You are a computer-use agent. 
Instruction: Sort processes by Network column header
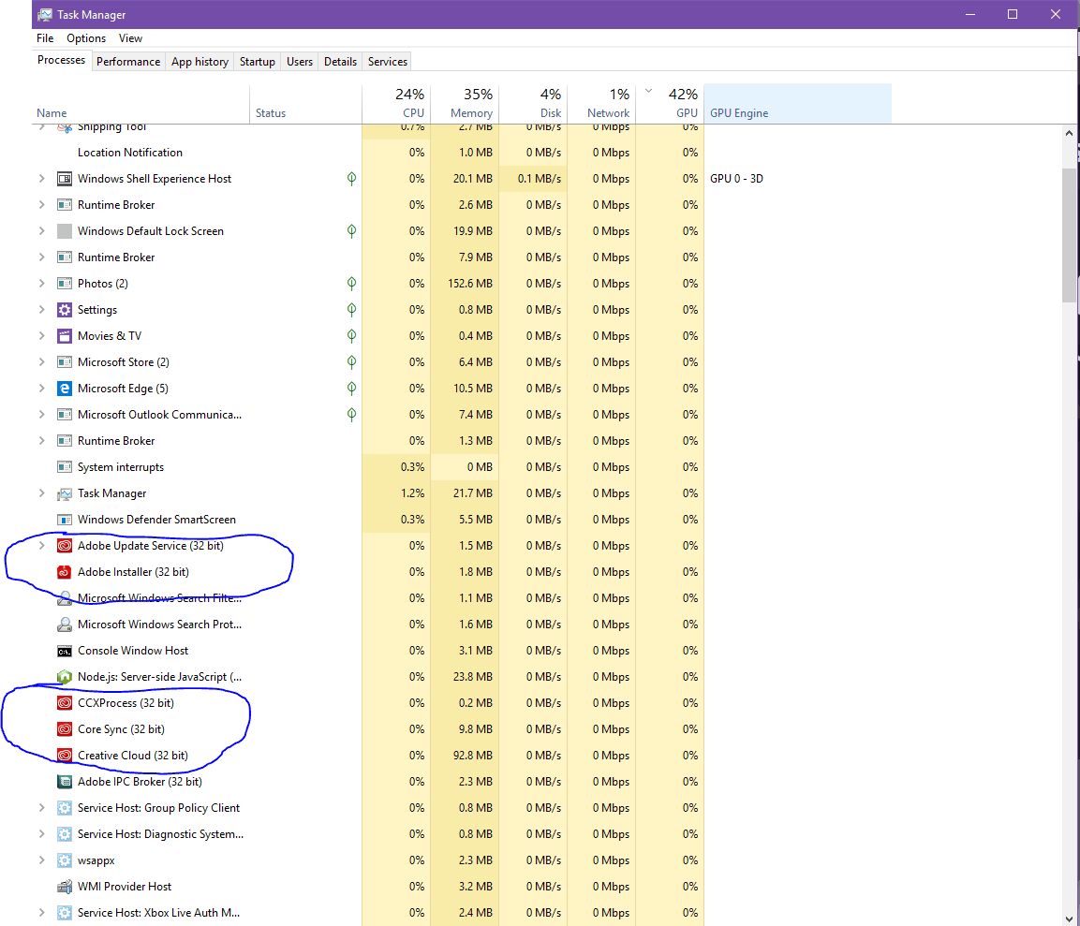(601, 103)
